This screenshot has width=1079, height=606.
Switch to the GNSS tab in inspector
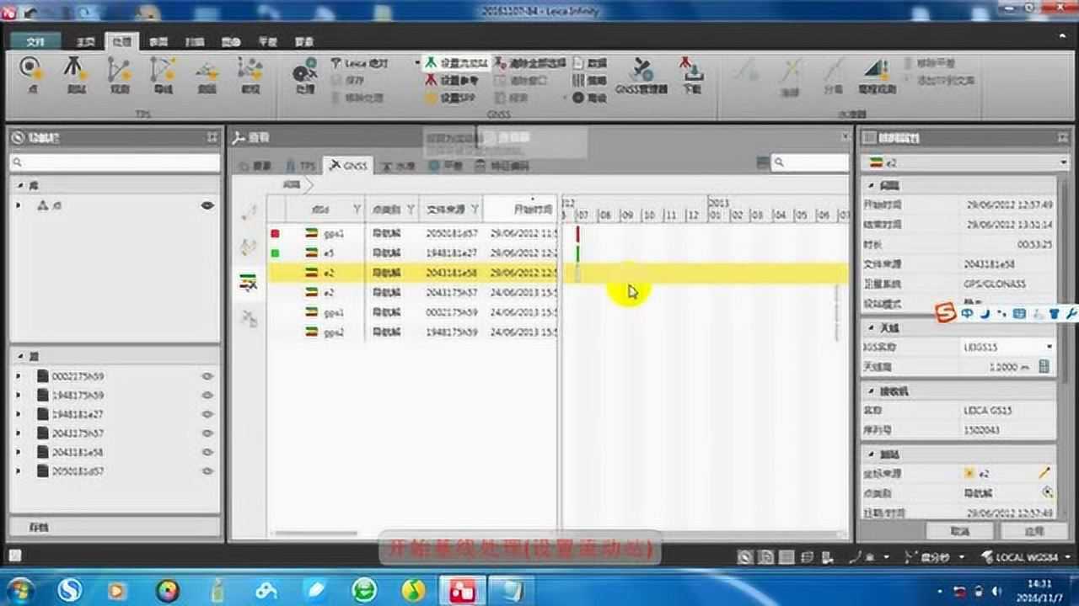point(348,166)
